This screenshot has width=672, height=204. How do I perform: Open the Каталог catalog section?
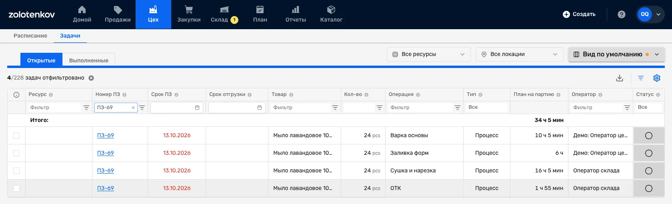(x=331, y=14)
